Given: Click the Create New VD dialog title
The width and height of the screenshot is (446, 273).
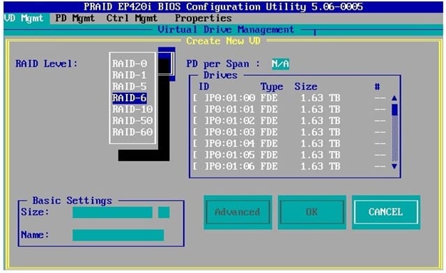Looking at the screenshot, I should coord(223,41).
